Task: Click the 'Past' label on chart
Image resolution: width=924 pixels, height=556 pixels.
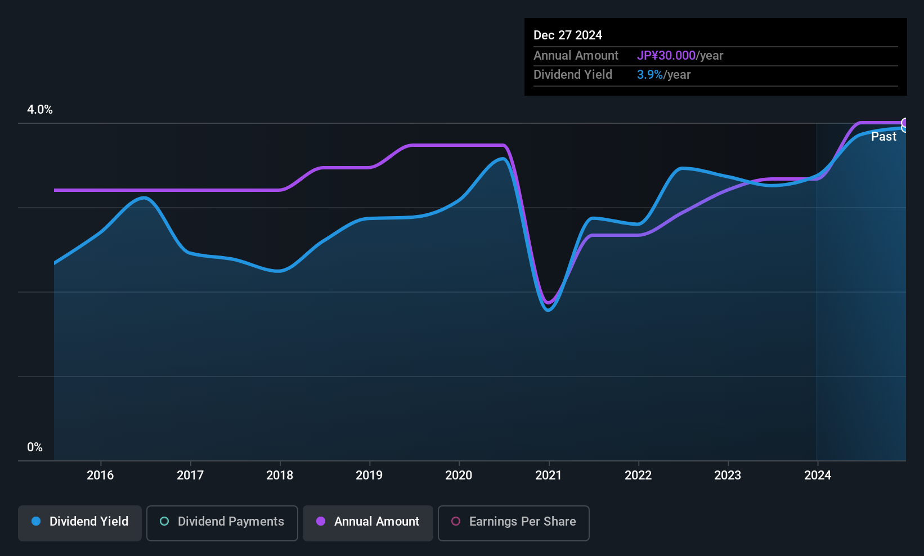Action: click(x=883, y=136)
